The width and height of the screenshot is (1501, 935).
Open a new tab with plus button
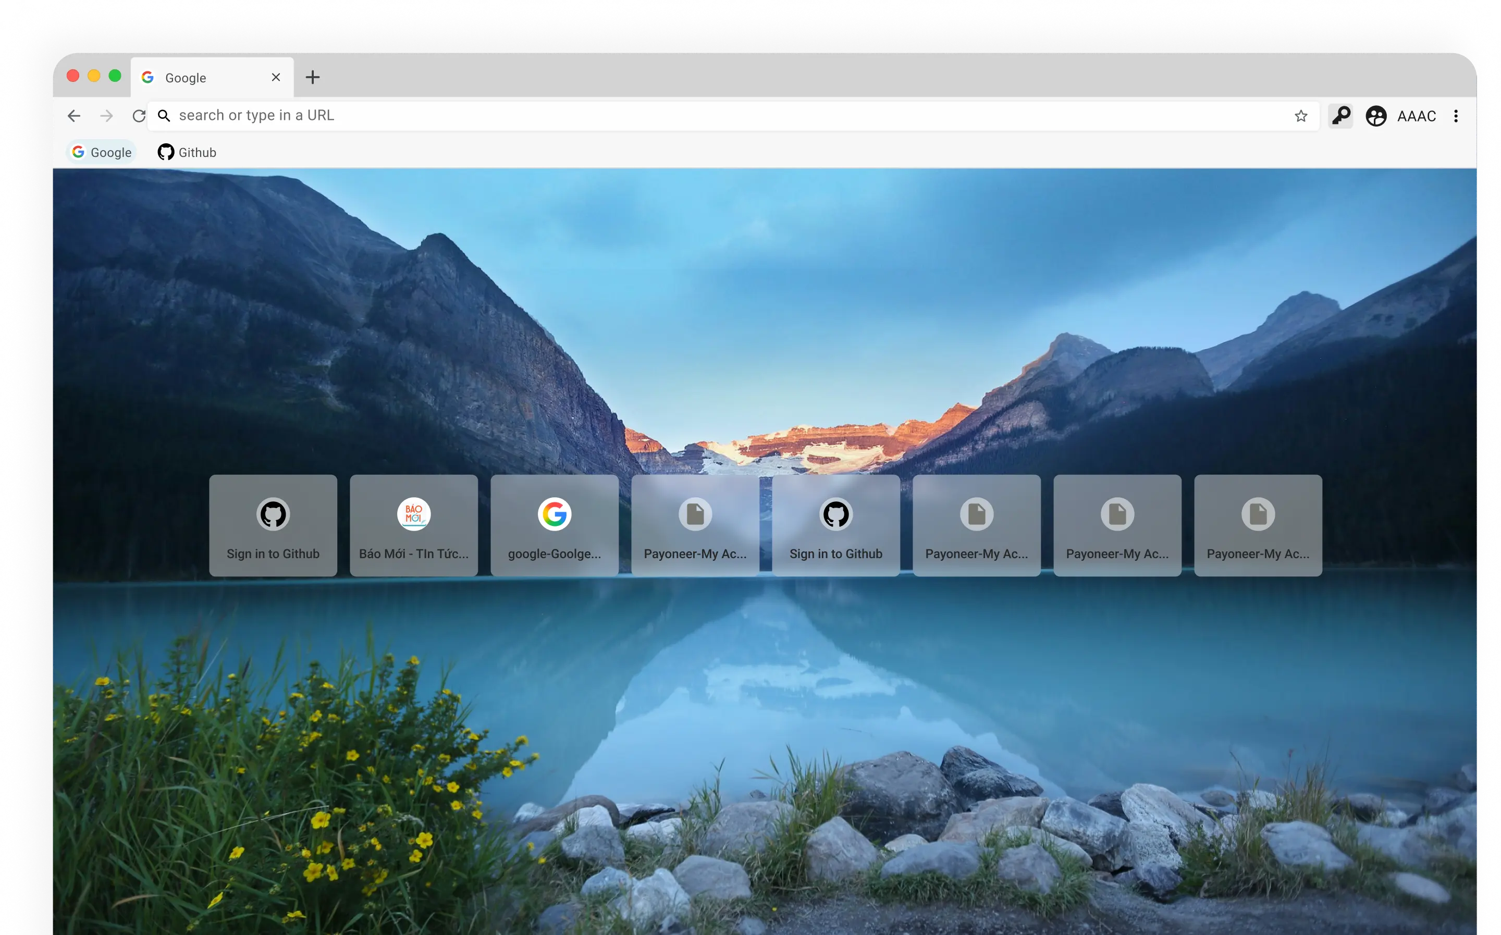313,77
